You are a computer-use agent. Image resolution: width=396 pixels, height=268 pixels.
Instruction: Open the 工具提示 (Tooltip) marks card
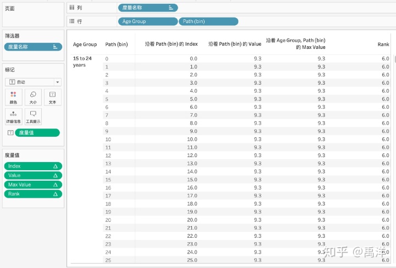tap(33, 116)
